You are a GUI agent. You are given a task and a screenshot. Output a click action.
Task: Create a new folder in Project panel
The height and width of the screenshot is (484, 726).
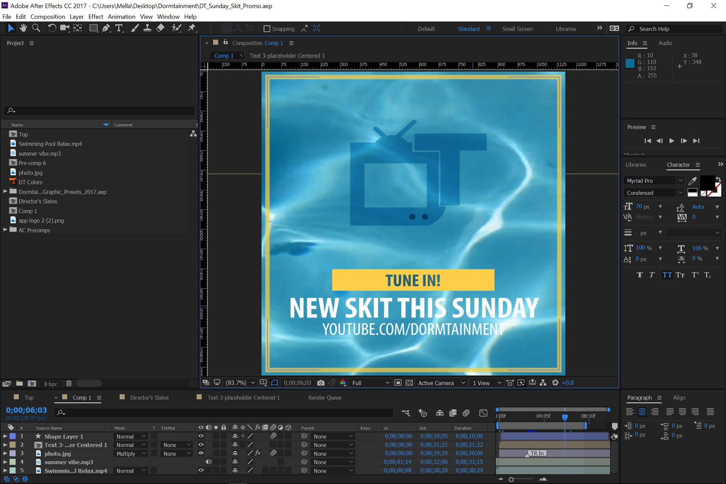click(x=19, y=383)
